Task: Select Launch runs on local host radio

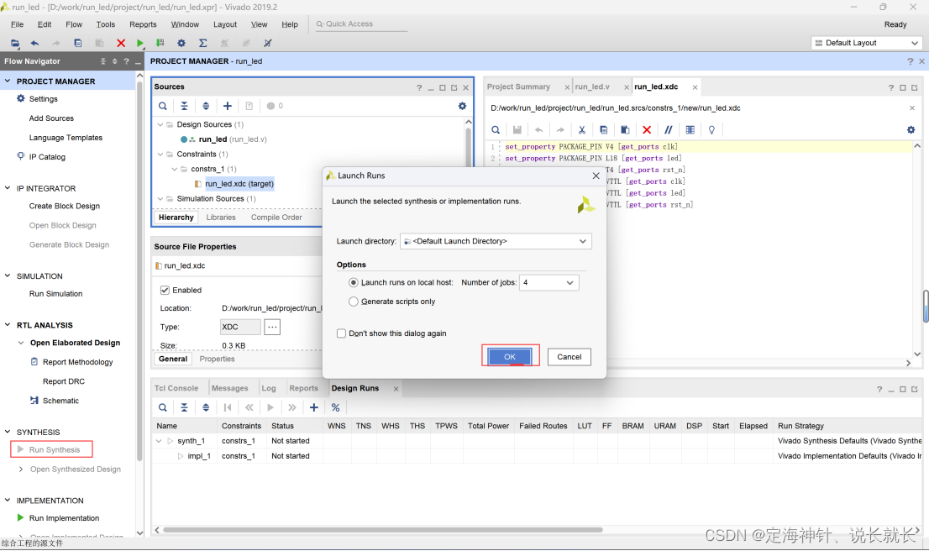Action: point(354,282)
